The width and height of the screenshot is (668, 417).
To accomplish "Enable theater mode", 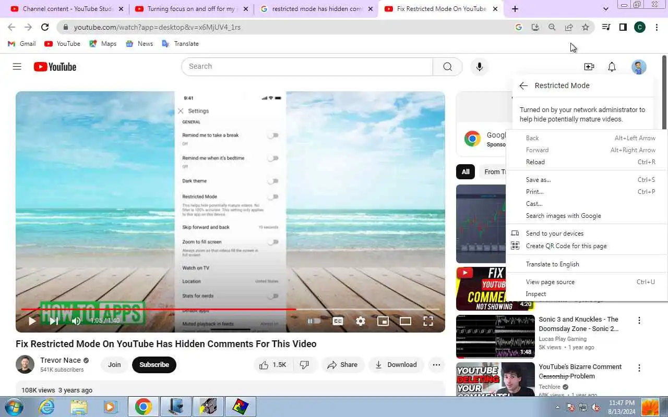I will 405,321.
